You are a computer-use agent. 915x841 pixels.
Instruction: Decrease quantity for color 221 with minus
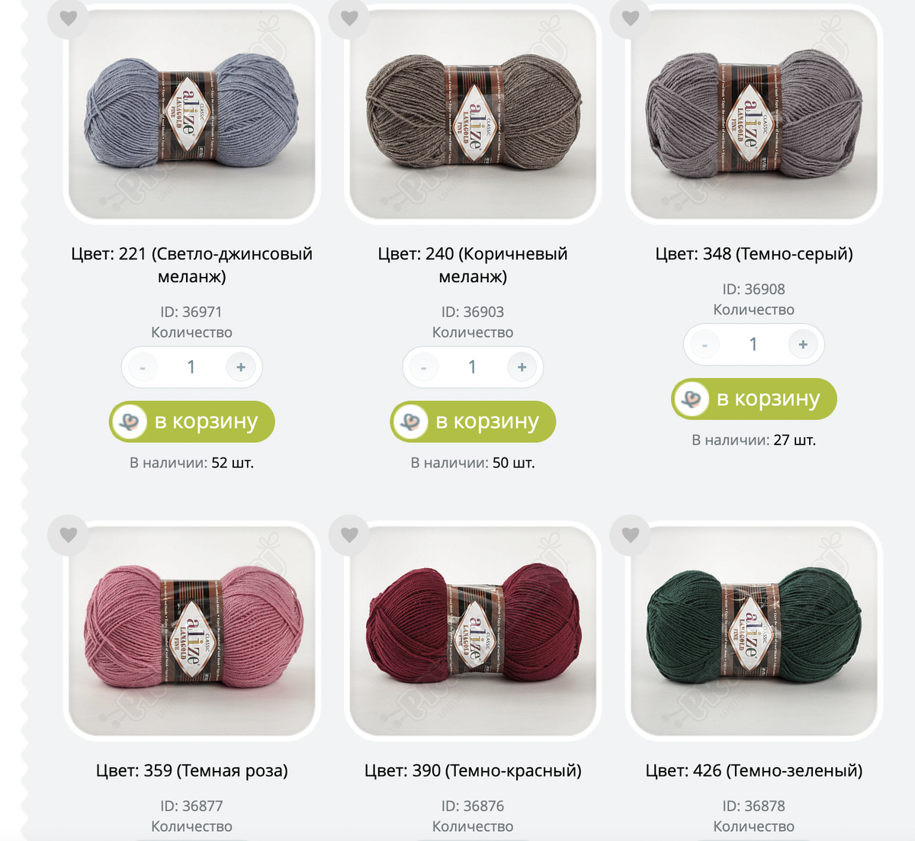click(x=143, y=368)
